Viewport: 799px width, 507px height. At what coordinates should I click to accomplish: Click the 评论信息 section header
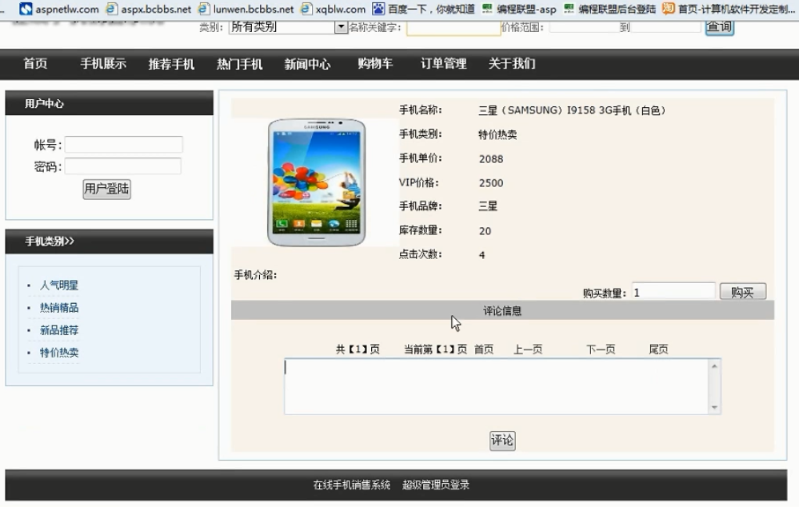coord(502,310)
